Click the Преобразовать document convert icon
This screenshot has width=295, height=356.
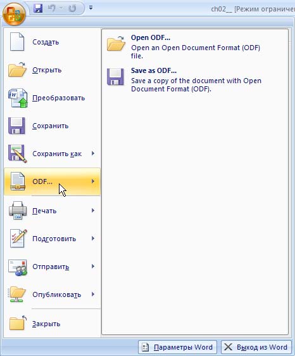click(x=18, y=98)
